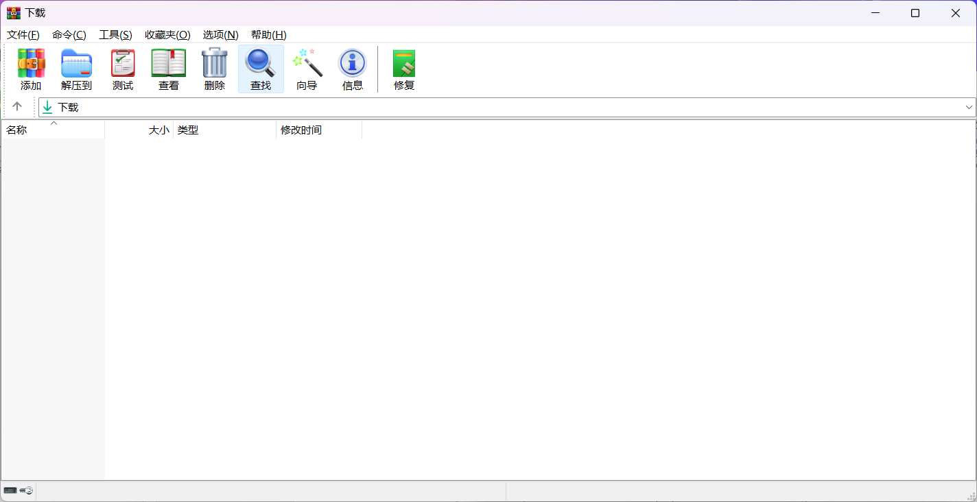This screenshot has width=977, height=502.
Task: Expand the address bar path dropdown
Action: [x=969, y=108]
